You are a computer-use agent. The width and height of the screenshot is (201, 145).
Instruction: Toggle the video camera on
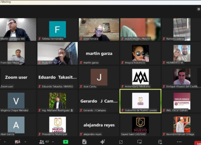[18, 142]
